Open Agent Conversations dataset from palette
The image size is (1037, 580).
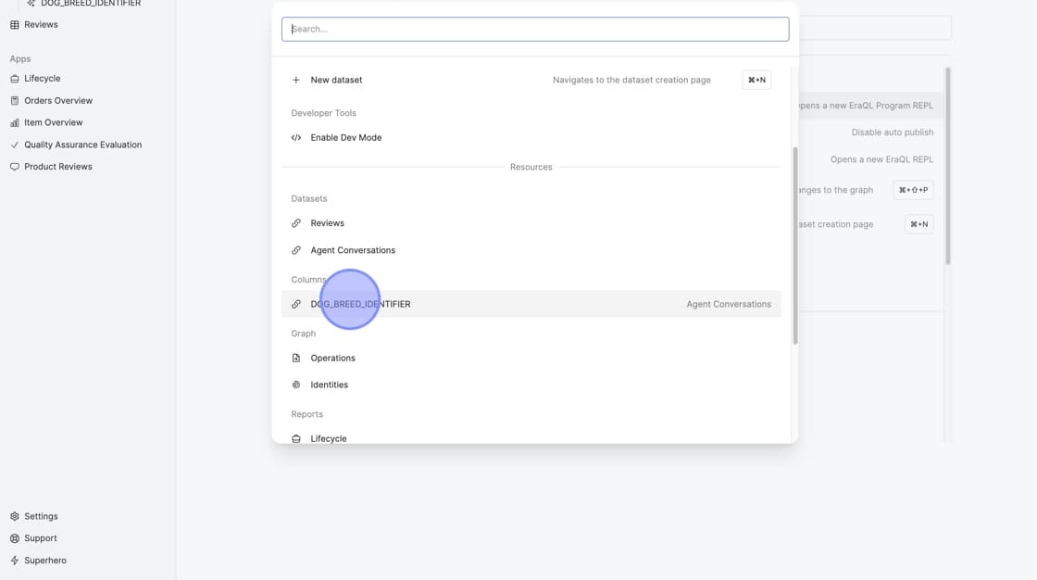(x=353, y=250)
